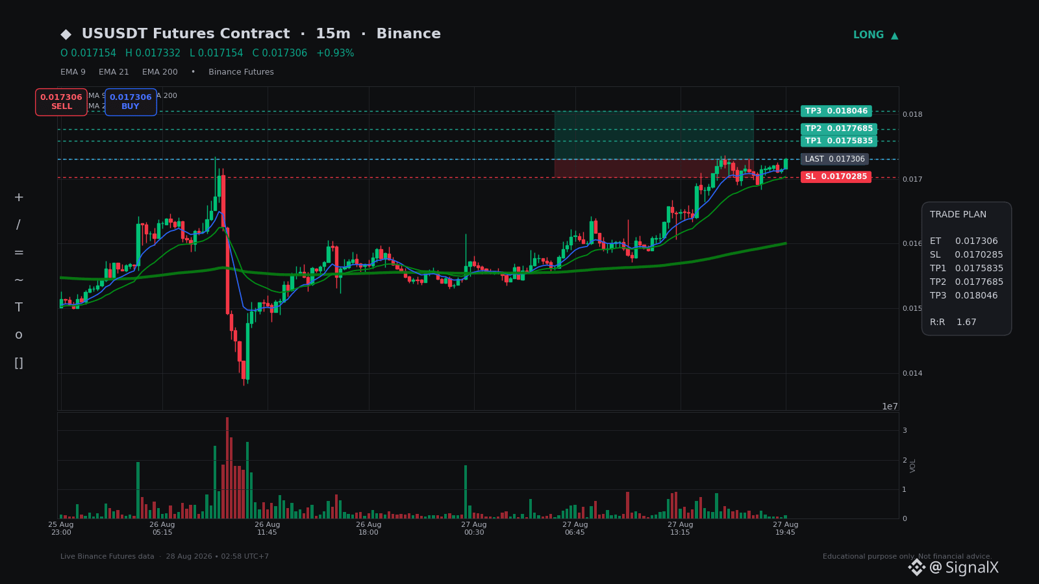This screenshot has width=1039, height=584.
Task: Click the 26 Aug 11:45 time axis label
Action: point(268,528)
